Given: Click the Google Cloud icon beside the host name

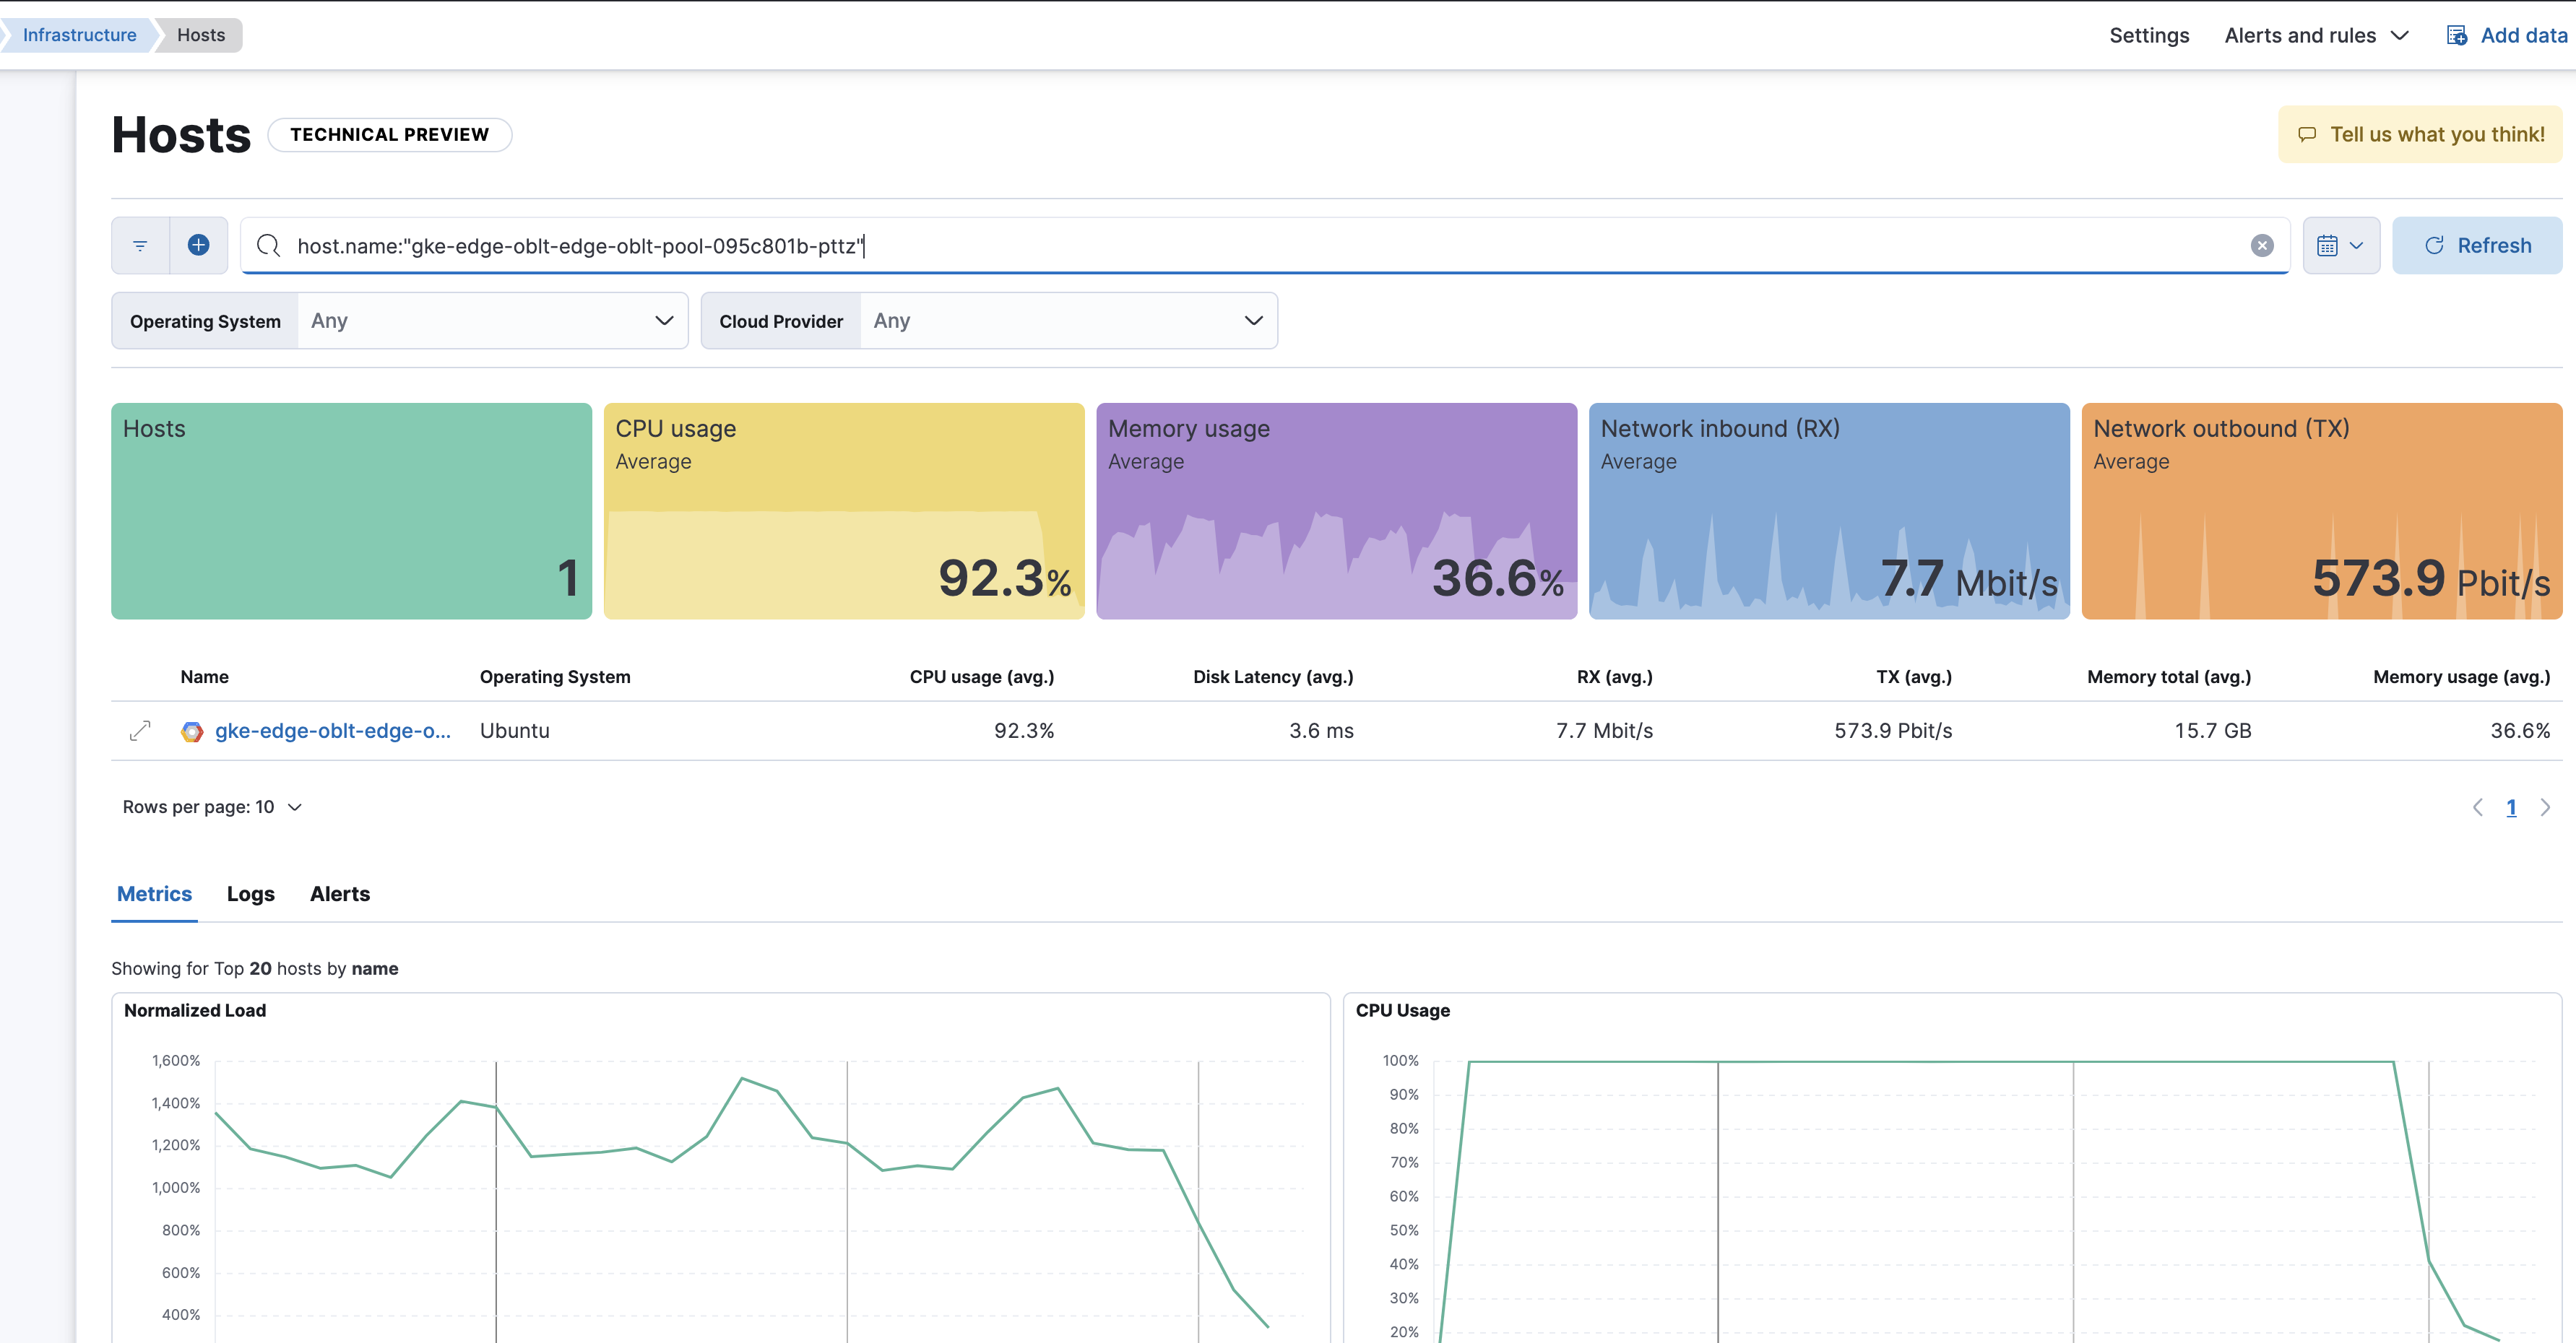Looking at the screenshot, I should 191,731.
